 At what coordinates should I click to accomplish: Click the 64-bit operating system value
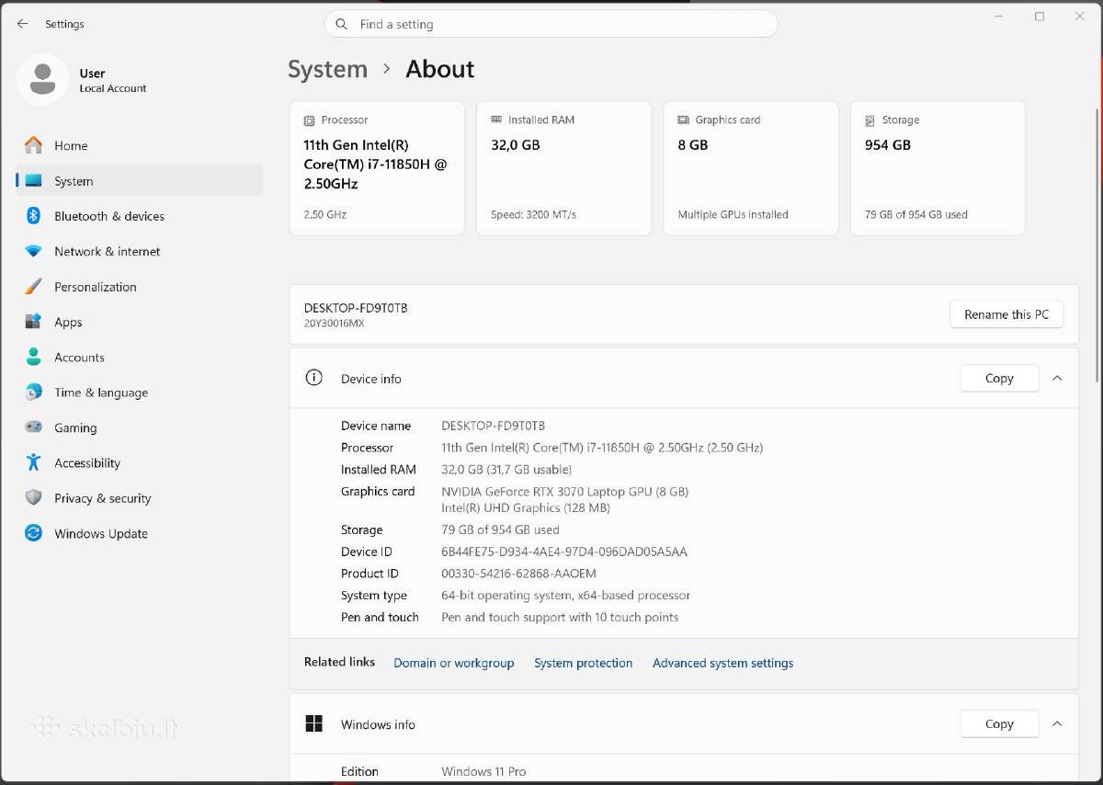[x=565, y=596]
